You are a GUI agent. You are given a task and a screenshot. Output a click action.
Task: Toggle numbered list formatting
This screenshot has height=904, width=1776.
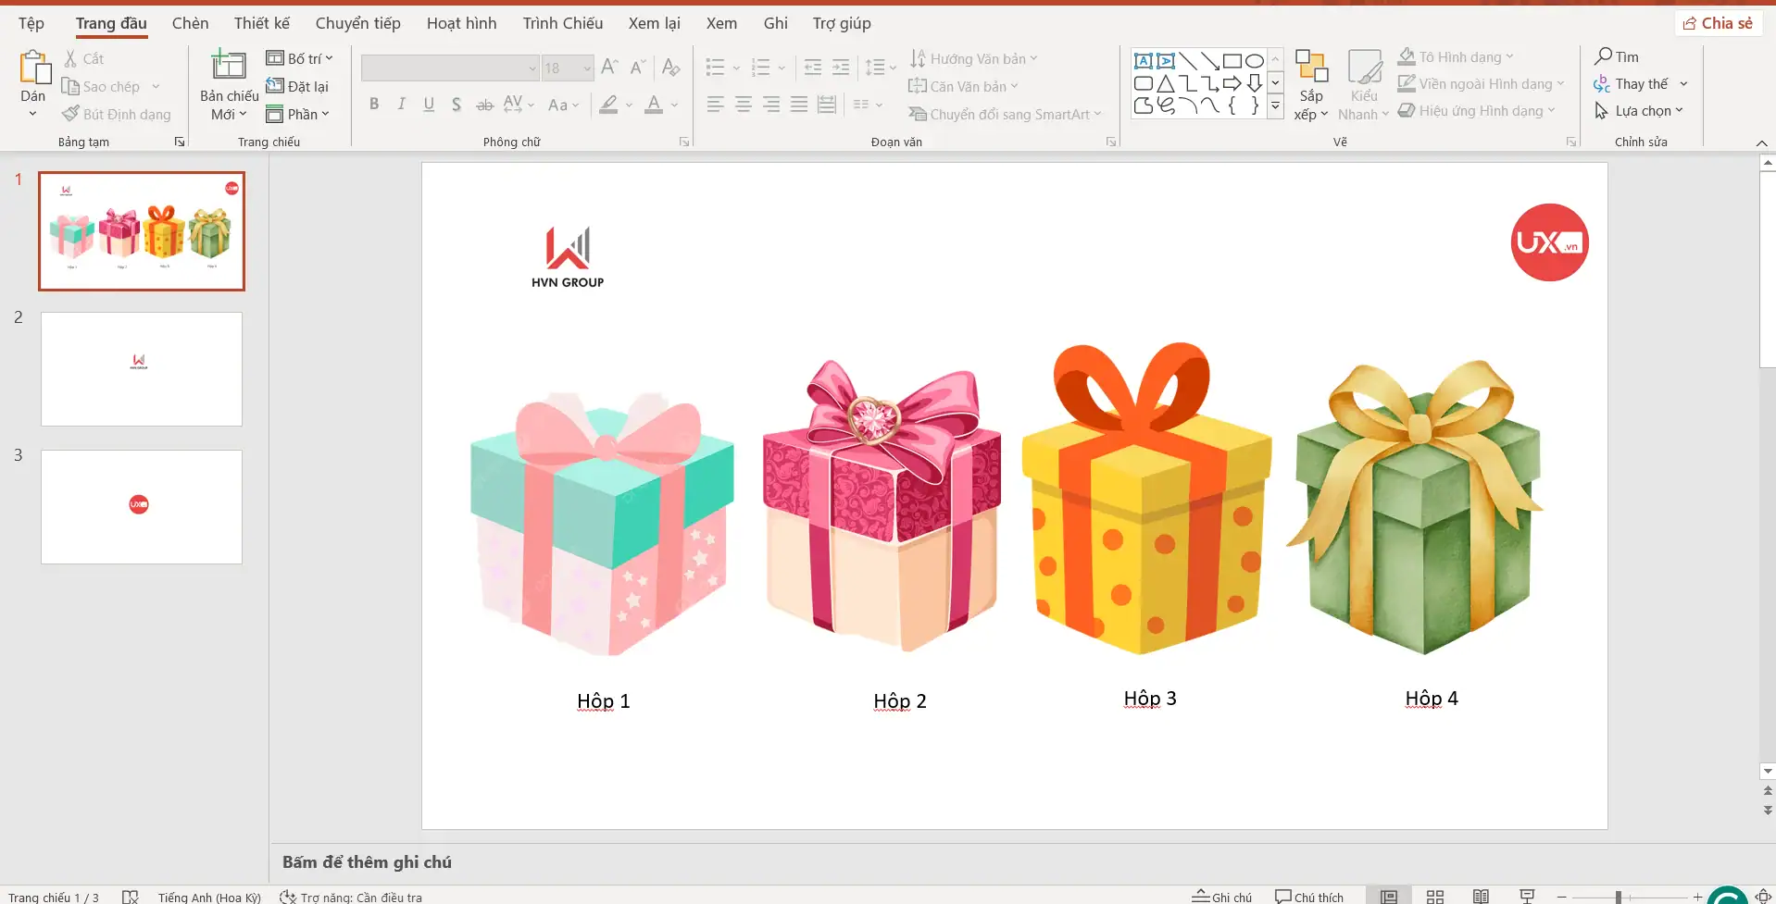[x=759, y=66]
